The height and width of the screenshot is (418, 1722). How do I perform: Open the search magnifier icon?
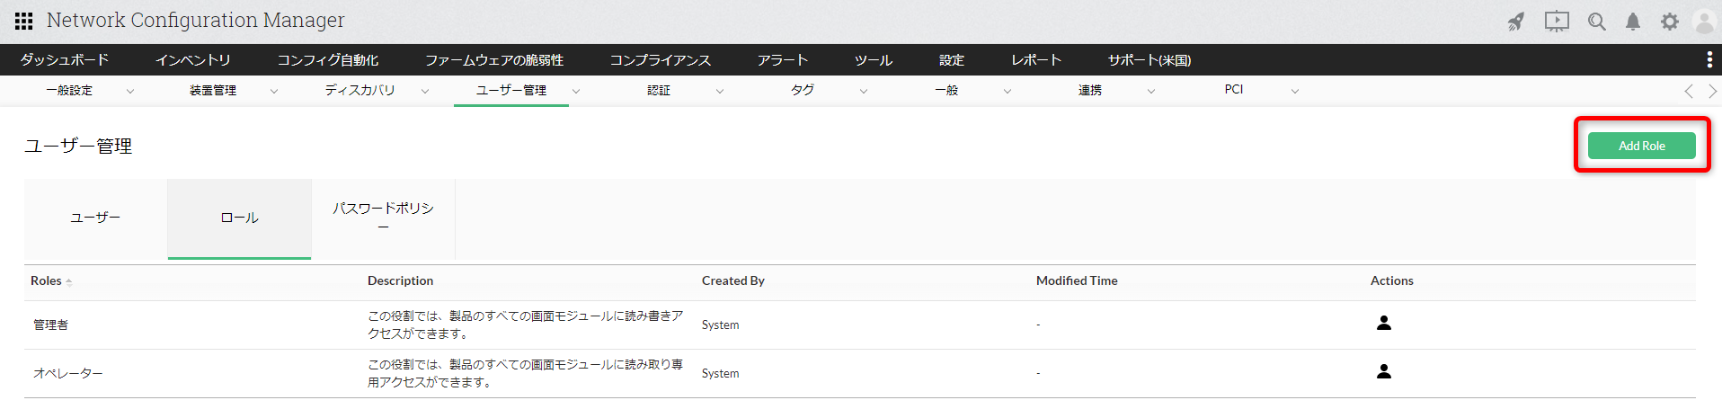(1596, 22)
